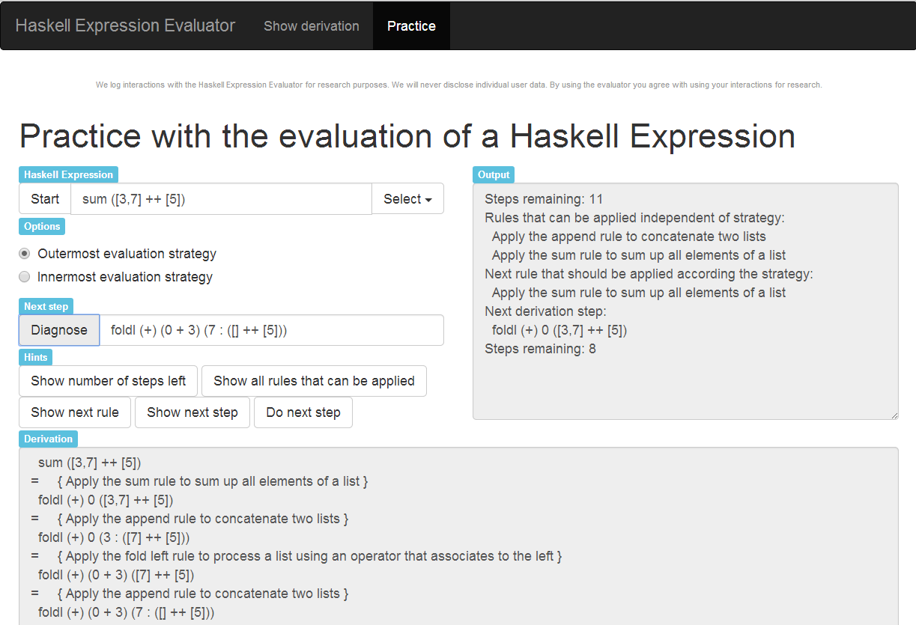The width and height of the screenshot is (916, 625).
Task: Open the Show derivation tab
Action: 312,26
